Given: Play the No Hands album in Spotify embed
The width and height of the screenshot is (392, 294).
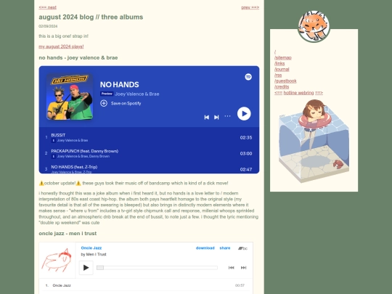Looking at the screenshot, I should point(244,113).
